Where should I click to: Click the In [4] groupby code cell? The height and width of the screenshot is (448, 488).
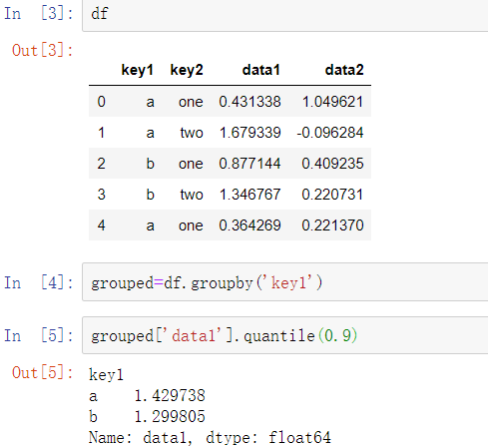point(285,282)
